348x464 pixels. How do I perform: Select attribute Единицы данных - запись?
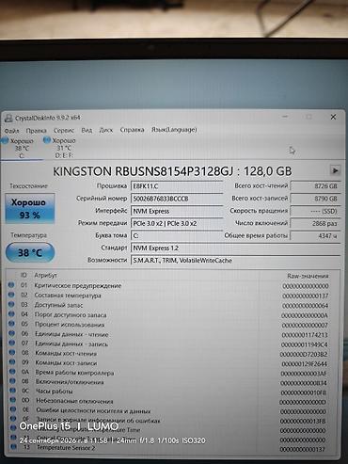(71, 344)
